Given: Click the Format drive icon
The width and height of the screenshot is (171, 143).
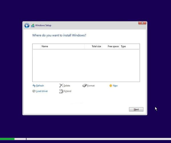Looking at the screenshot, I should pos(84,86).
